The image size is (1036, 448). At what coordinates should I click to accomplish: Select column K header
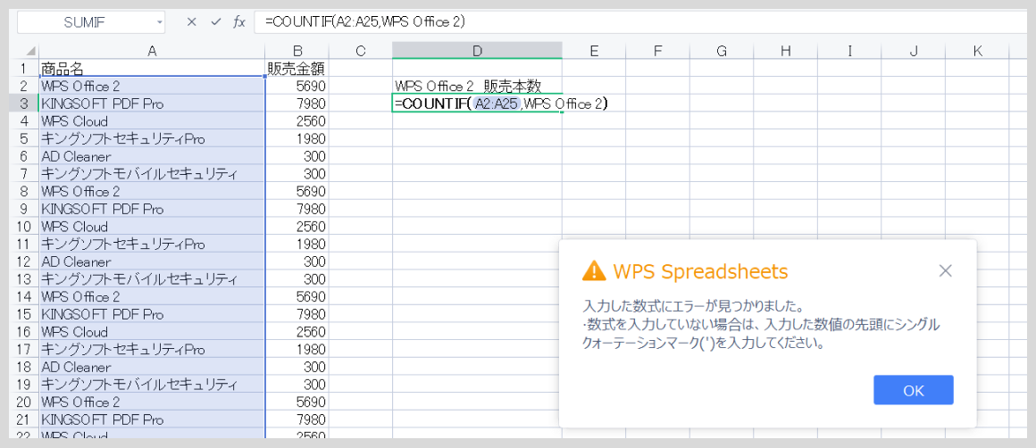pos(977,51)
